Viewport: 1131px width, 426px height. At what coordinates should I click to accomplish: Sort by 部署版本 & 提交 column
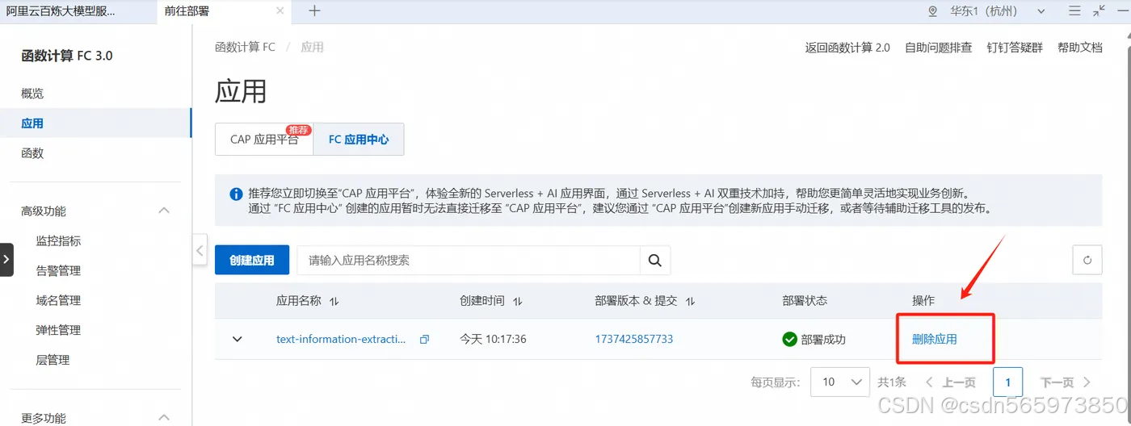tap(690, 301)
